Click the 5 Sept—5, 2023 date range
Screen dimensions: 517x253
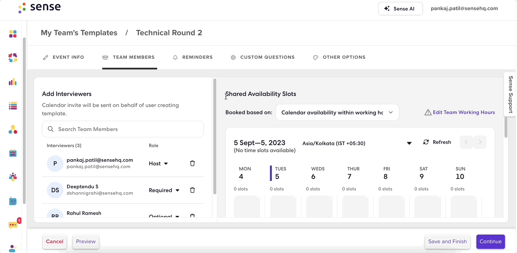[260, 143]
